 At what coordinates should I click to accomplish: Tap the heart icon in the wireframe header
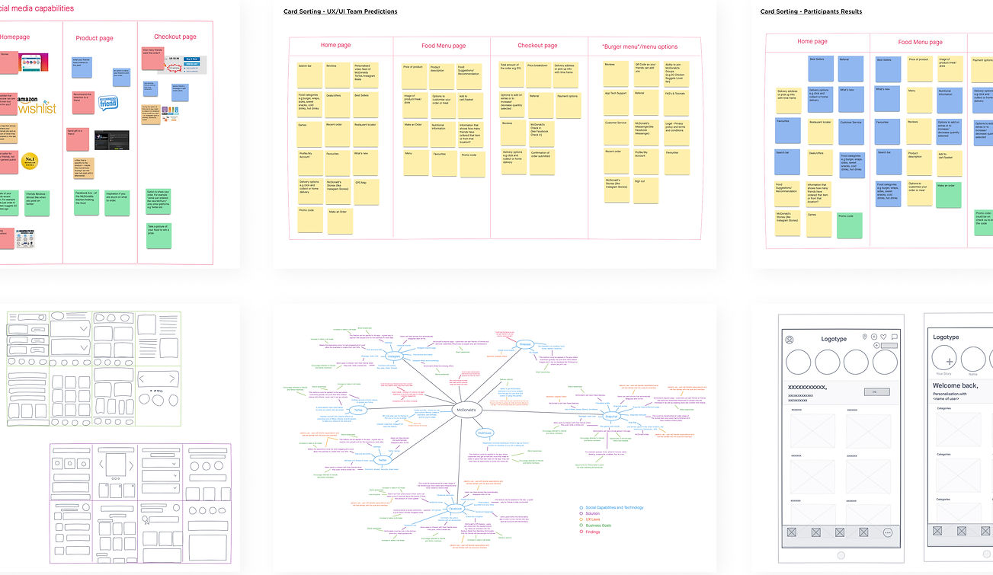(x=884, y=337)
